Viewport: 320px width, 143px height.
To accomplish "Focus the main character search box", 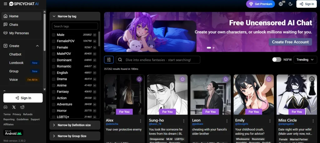I will click(x=158, y=60).
